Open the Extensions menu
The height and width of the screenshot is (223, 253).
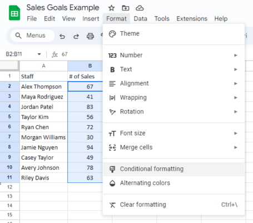coord(192,18)
